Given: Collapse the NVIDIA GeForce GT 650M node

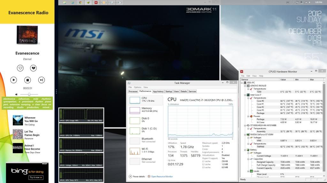Looking at the screenshot, I should [x=245, y=134].
